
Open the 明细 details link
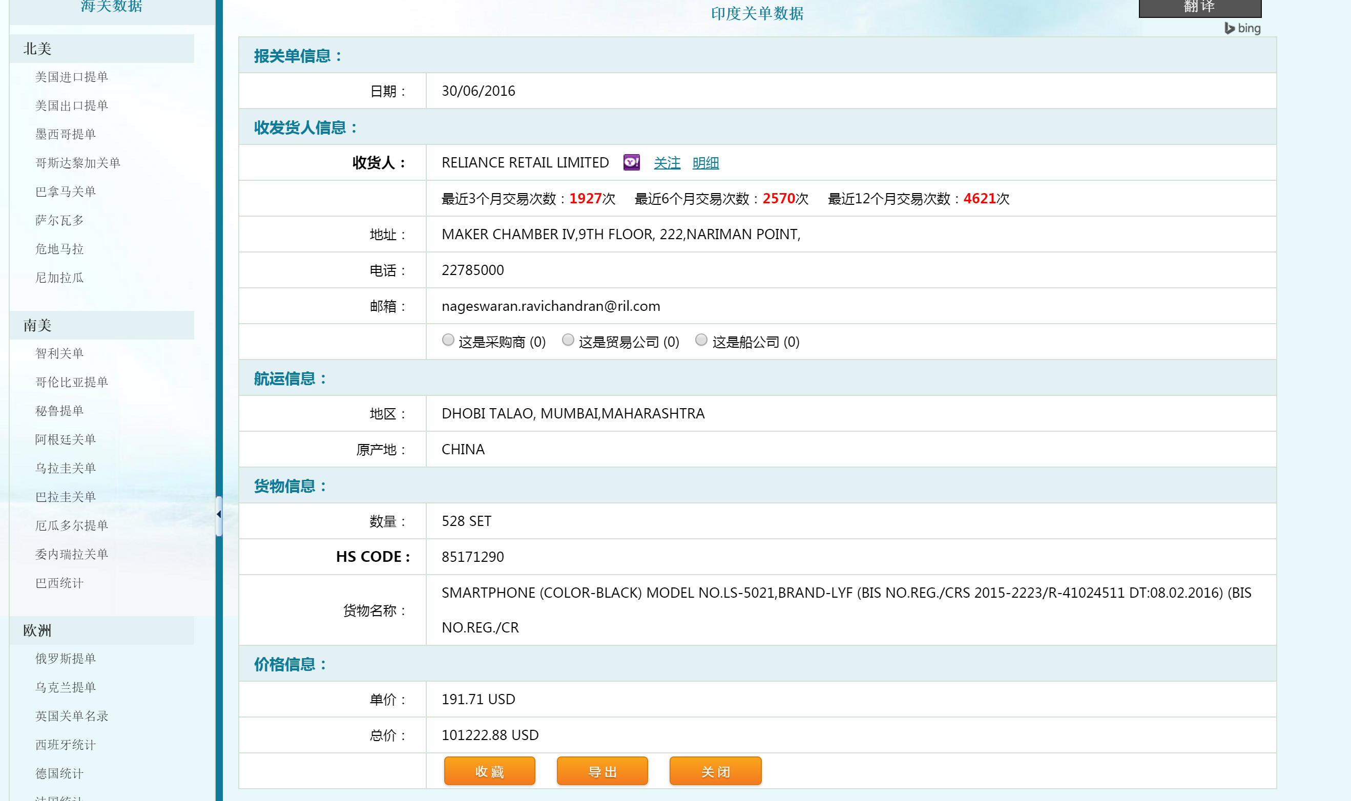(x=705, y=163)
